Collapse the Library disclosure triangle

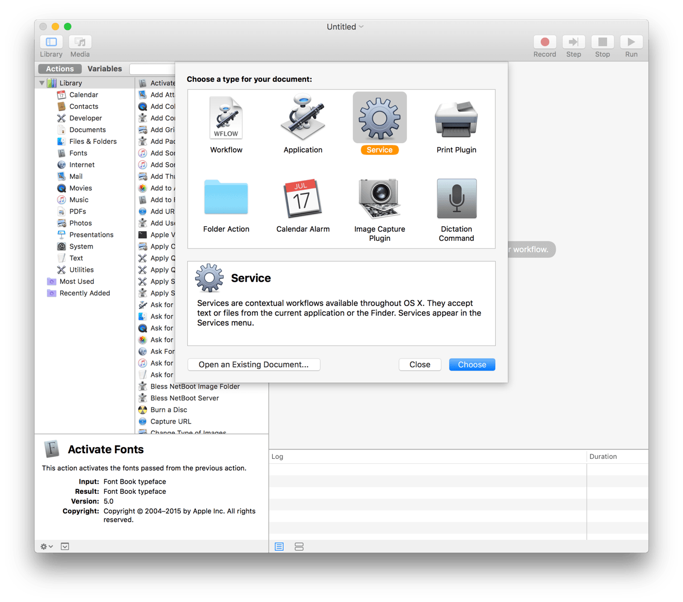(x=42, y=83)
